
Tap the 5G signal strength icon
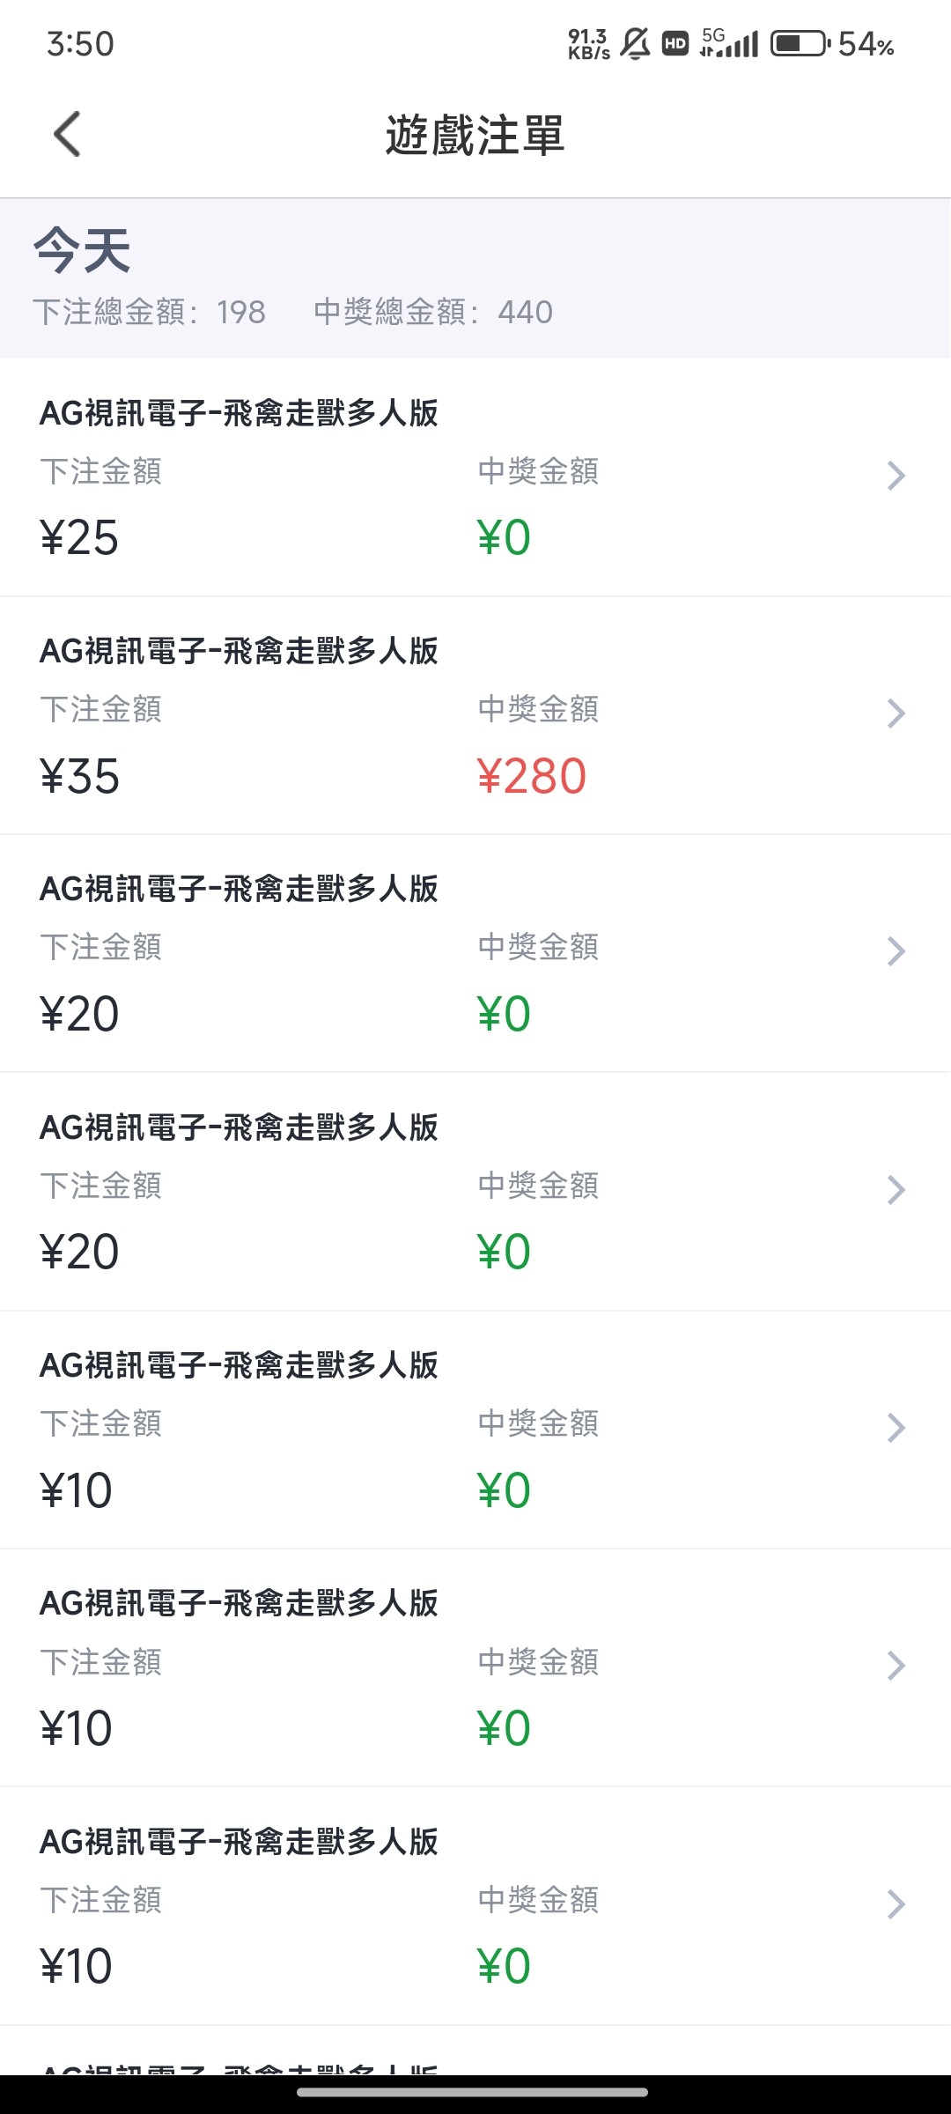[729, 43]
